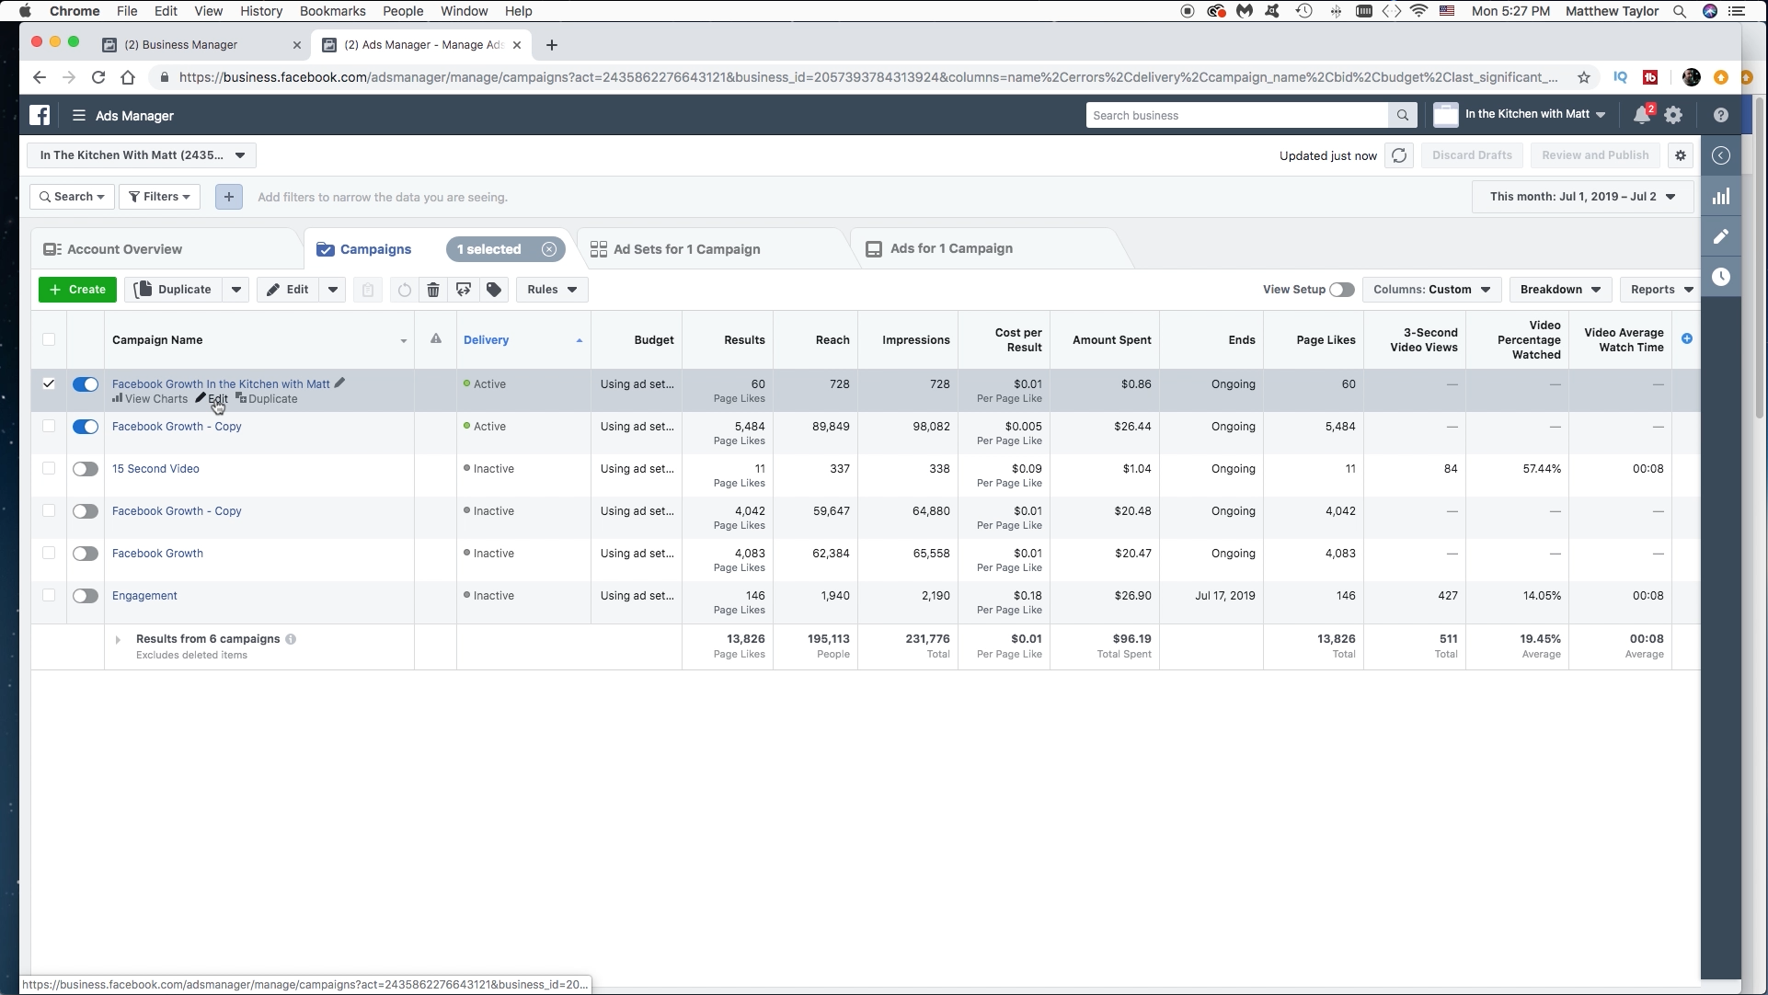The width and height of the screenshot is (1768, 995).
Task: Open the Engagement campaign link
Action: (144, 596)
